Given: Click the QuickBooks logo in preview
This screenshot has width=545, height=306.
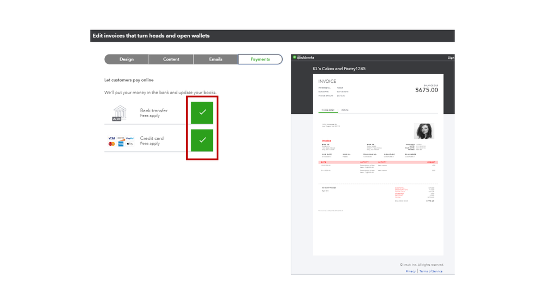Looking at the screenshot, I should [303, 57].
